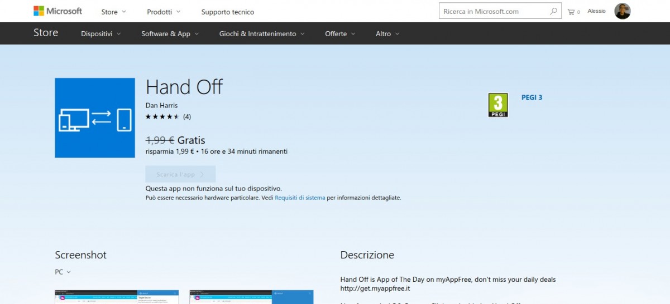Open the Dispositivi dropdown menu

100,34
